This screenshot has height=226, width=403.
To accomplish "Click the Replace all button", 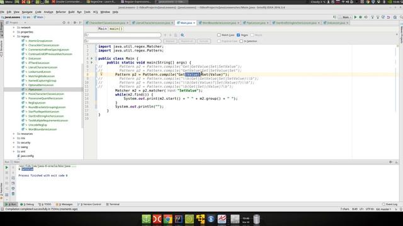I will pos(187,41).
